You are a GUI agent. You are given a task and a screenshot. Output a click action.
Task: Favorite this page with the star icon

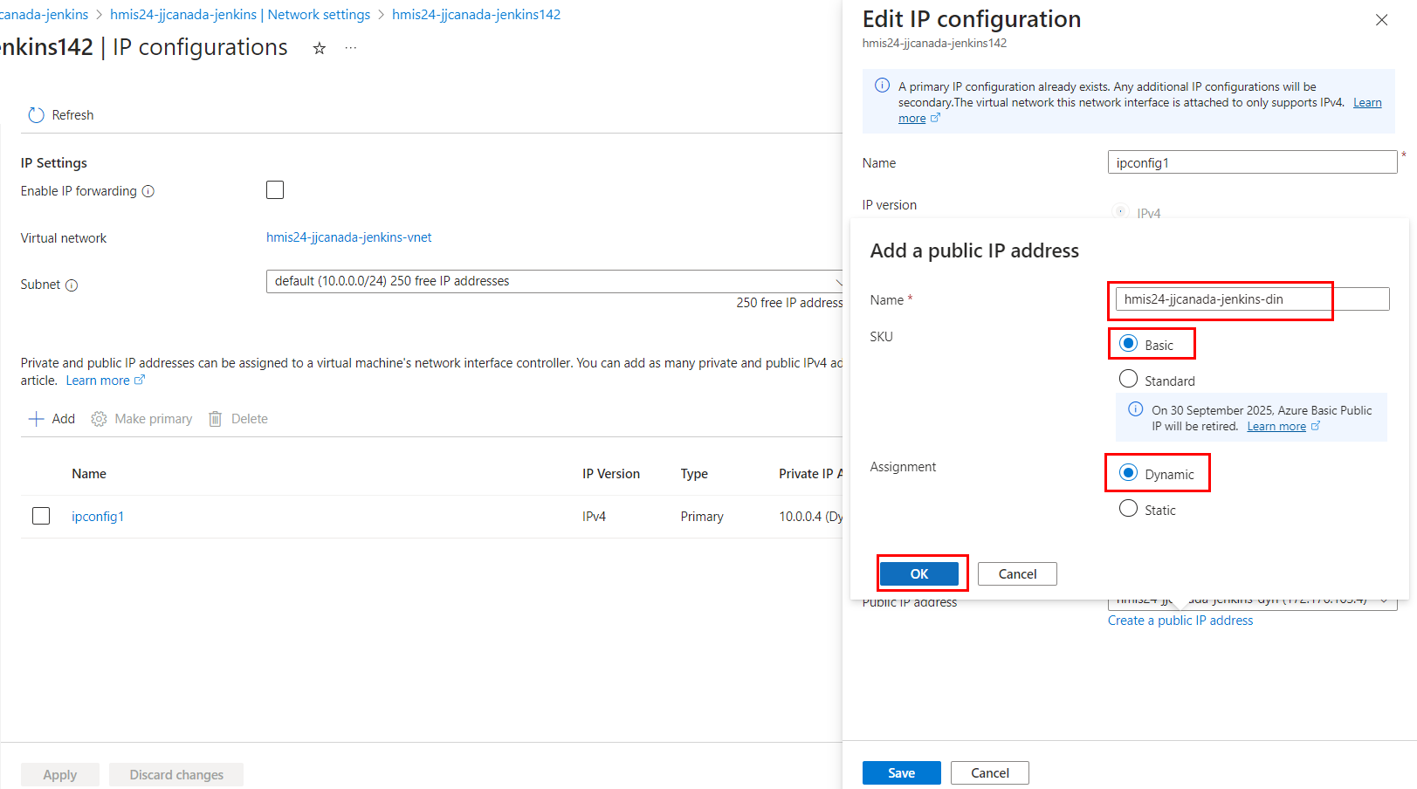(x=320, y=49)
